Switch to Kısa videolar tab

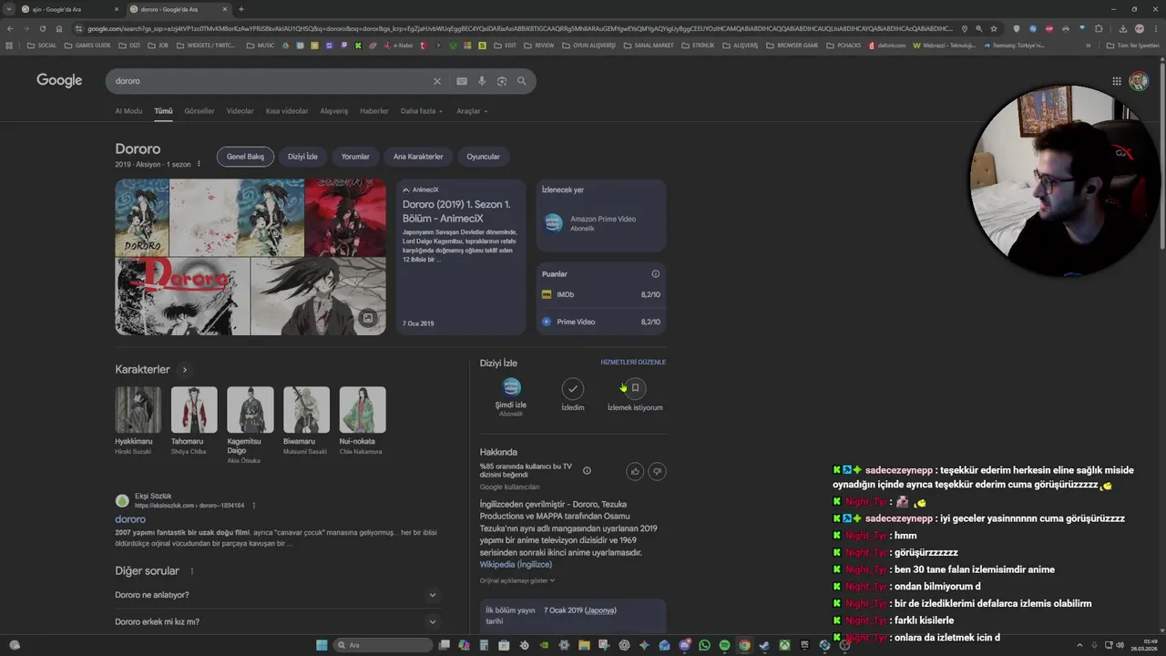pyautogui.click(x=287, y=111)
